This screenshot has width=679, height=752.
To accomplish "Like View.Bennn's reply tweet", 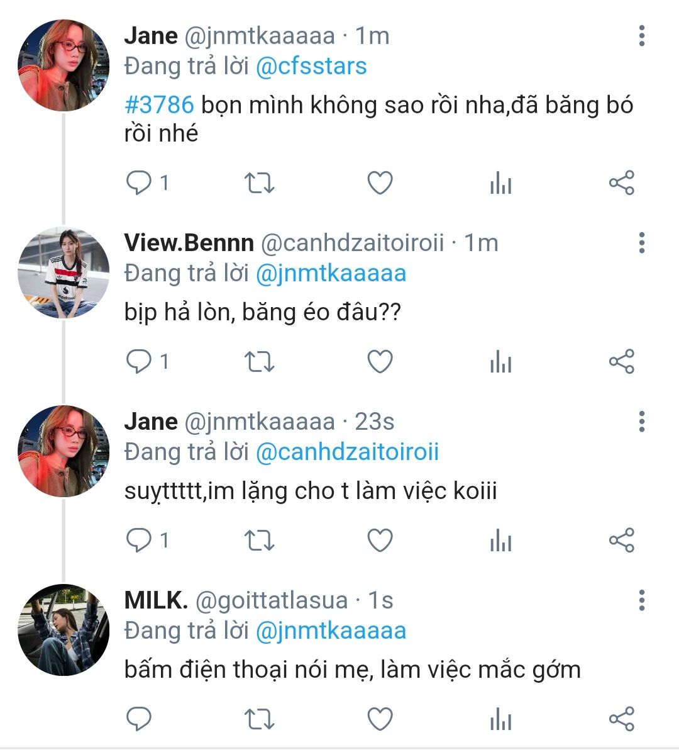I will pyautogui.click(x=380, y=362).
